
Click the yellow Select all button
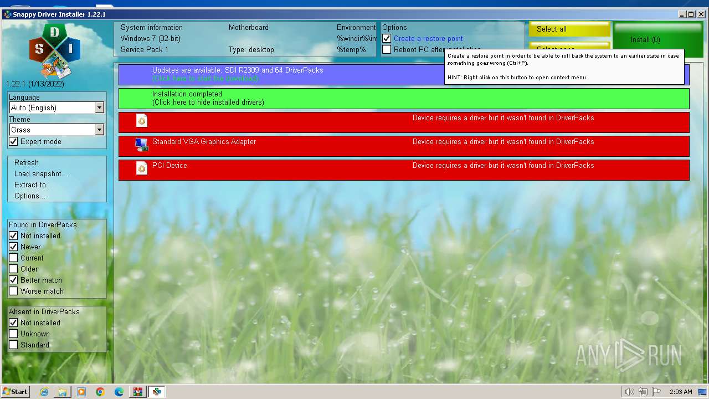point(569,29)
